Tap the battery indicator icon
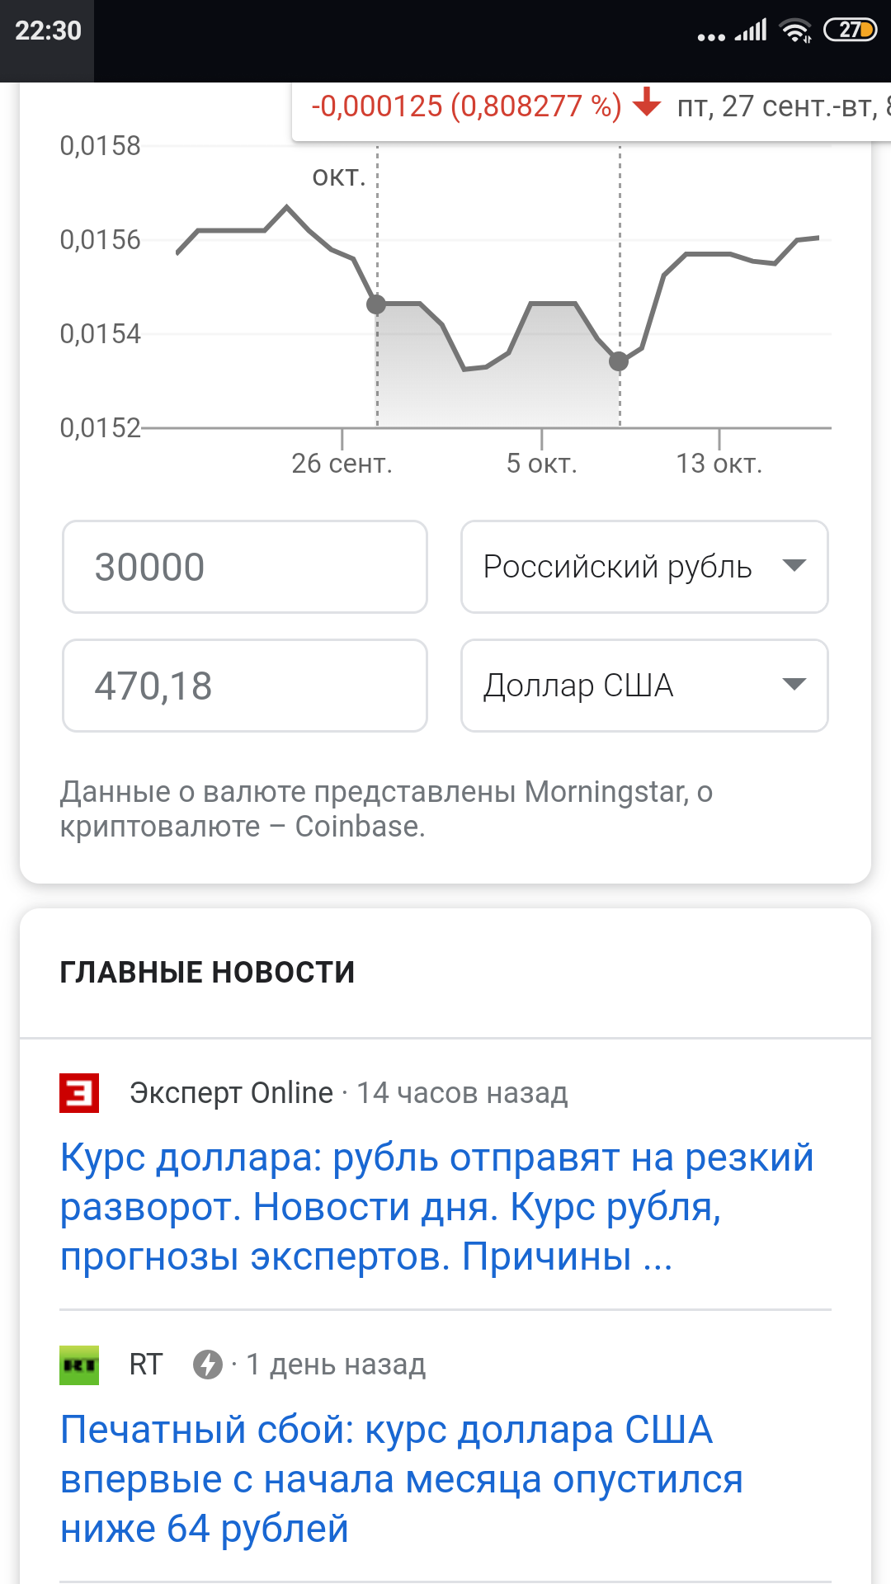Viewport: 891px width, 1584px height. coord(850,31)
